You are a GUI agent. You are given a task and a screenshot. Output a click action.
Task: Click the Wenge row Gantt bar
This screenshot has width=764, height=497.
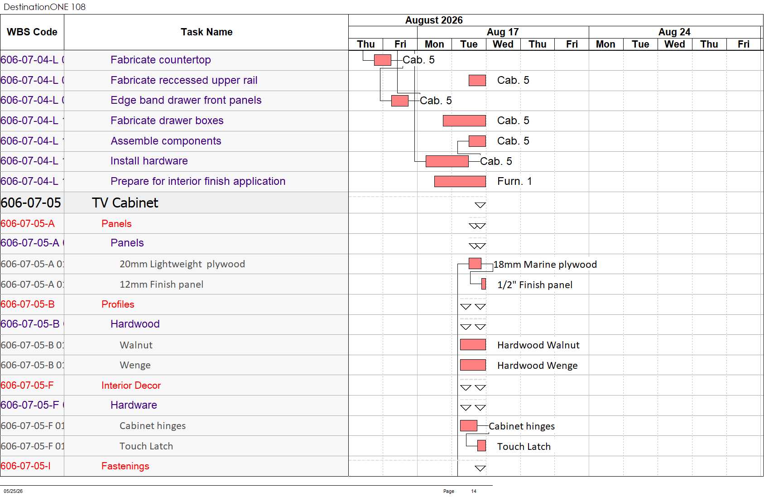coord(473,365)
